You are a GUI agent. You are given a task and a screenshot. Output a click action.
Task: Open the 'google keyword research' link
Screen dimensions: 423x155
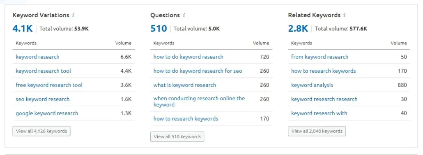[47, 113]
